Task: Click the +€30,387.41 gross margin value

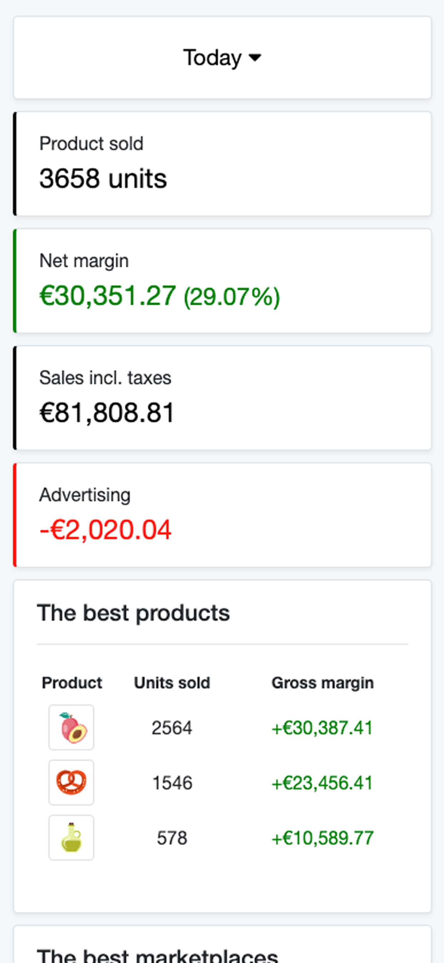Action: (x=322, y=728)
